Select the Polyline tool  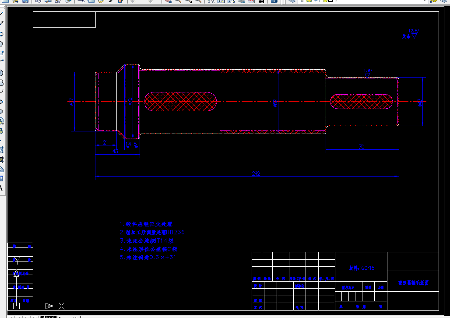tap(1, 34)
